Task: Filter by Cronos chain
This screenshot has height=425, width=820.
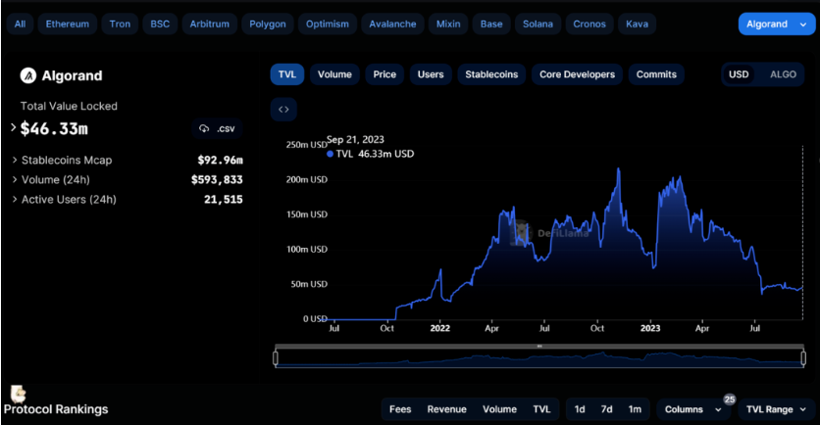Action: coord(589,24)
